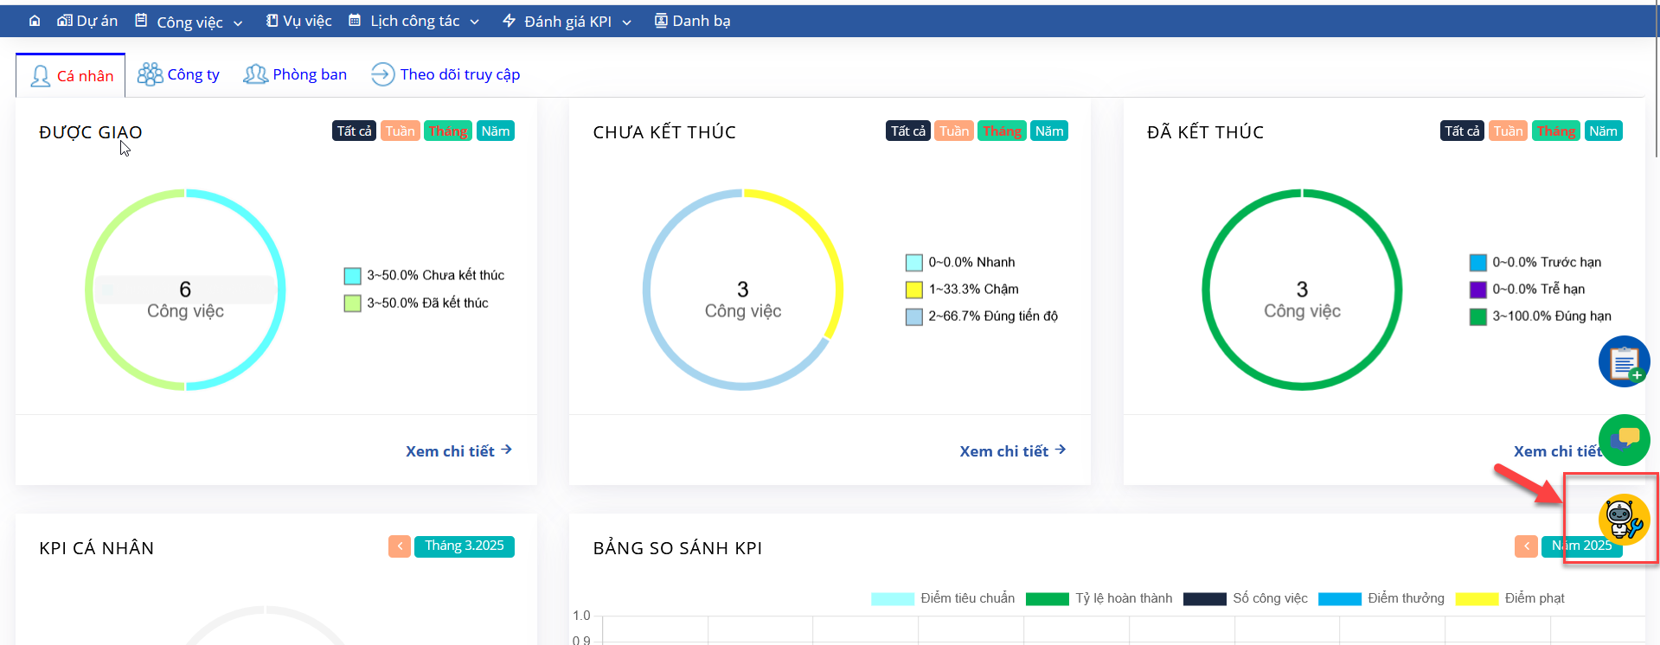
Task: Click the ĐÃ KẾT THÚC donut chart center
Action: tap(1302, 290)
